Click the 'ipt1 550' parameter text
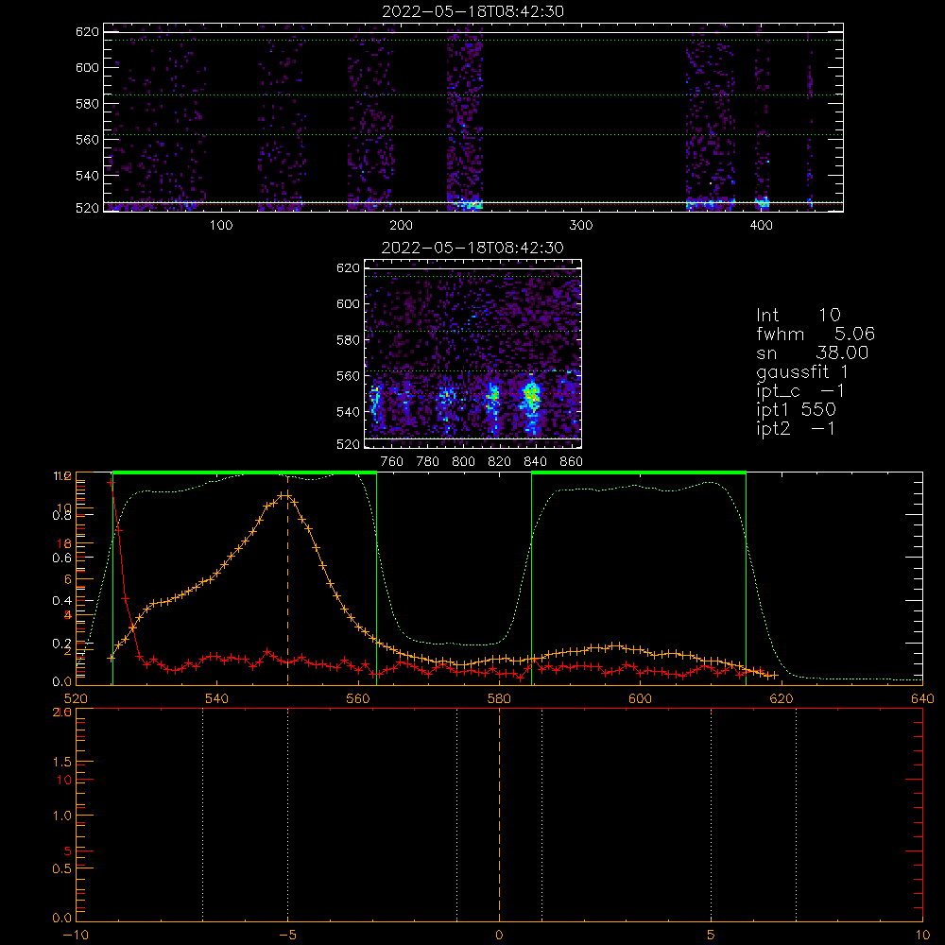 [x=796, y=410]
